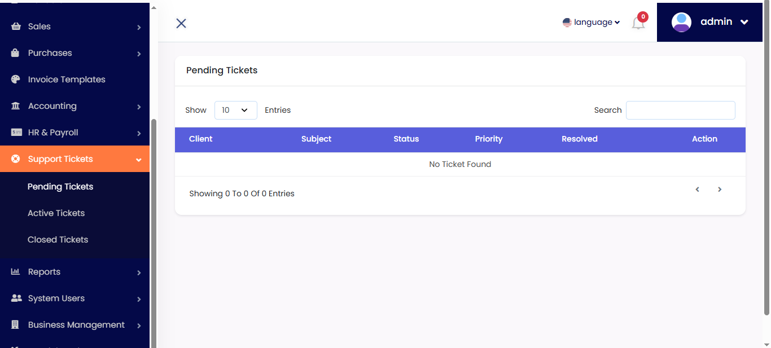Expand the Reports submenu arrow
Screen dimensions: 771x348
coord(139,272)
